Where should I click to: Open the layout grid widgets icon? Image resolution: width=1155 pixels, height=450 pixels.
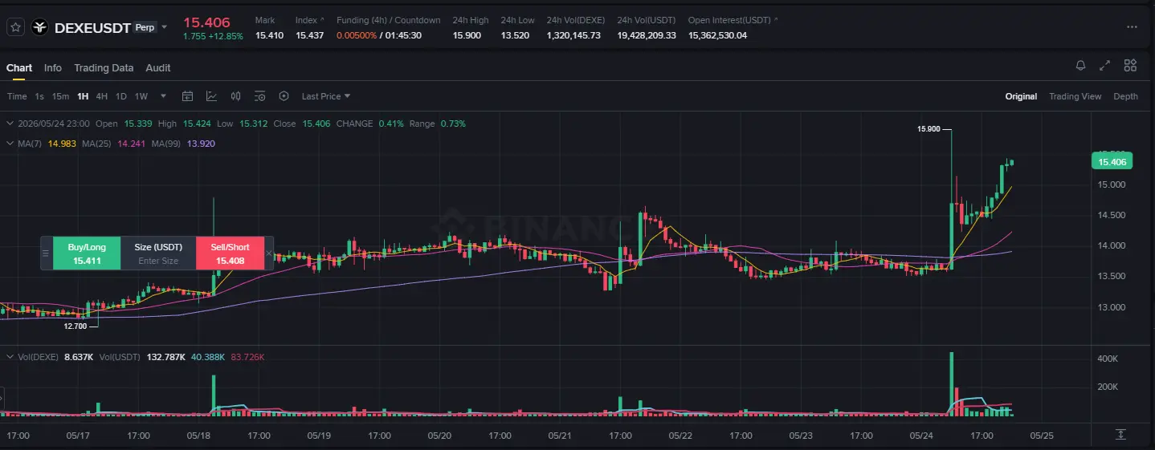(x=1130, y=66)
